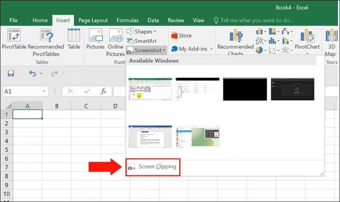
Task: Click the Cancel X in formula bar
Action: coord(70,91)
